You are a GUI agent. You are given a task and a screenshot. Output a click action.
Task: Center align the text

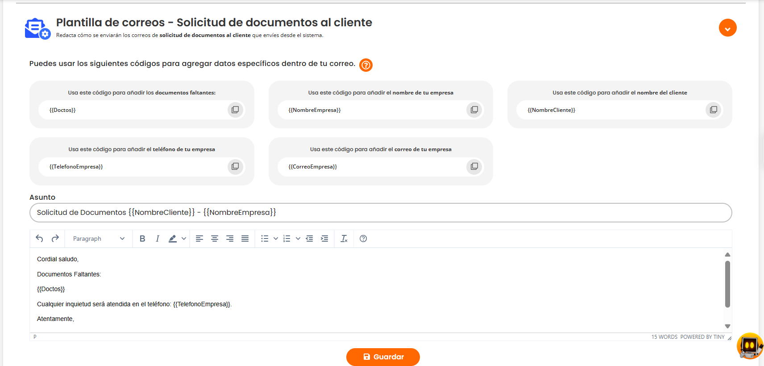point(215,239)
